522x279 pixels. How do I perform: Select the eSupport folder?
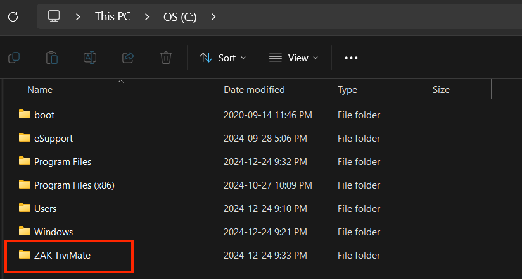click(x=53, y=138)
